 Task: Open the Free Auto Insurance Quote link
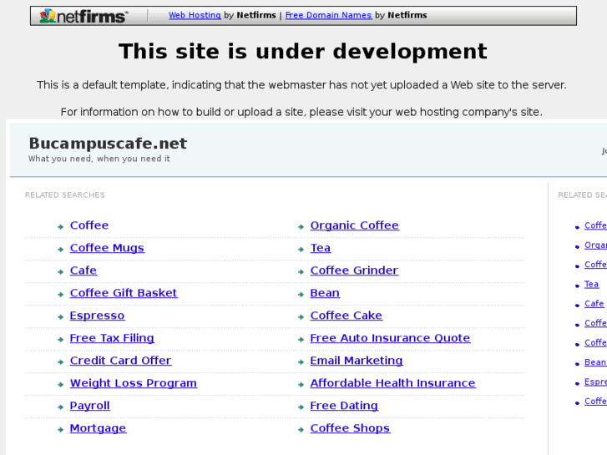click(x=390, y=338)
